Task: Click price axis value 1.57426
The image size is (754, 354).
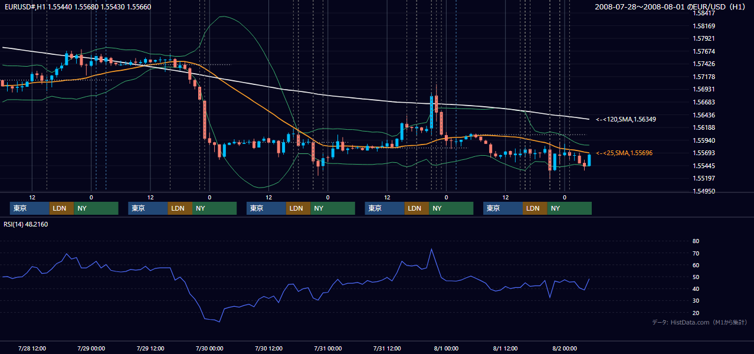Action: click(x=704, y=64)
